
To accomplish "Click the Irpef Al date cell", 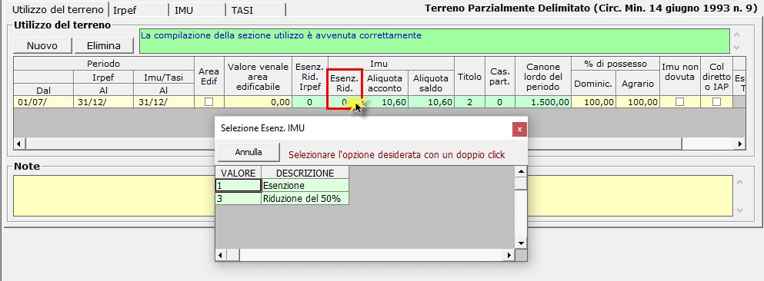I will (103, 102).
